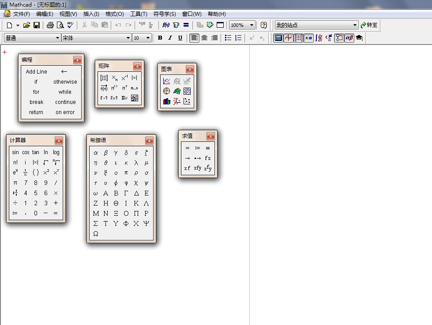The image size is (432, 325).
Task: Open the 视图(V) menu
Action: coord(68,14)
